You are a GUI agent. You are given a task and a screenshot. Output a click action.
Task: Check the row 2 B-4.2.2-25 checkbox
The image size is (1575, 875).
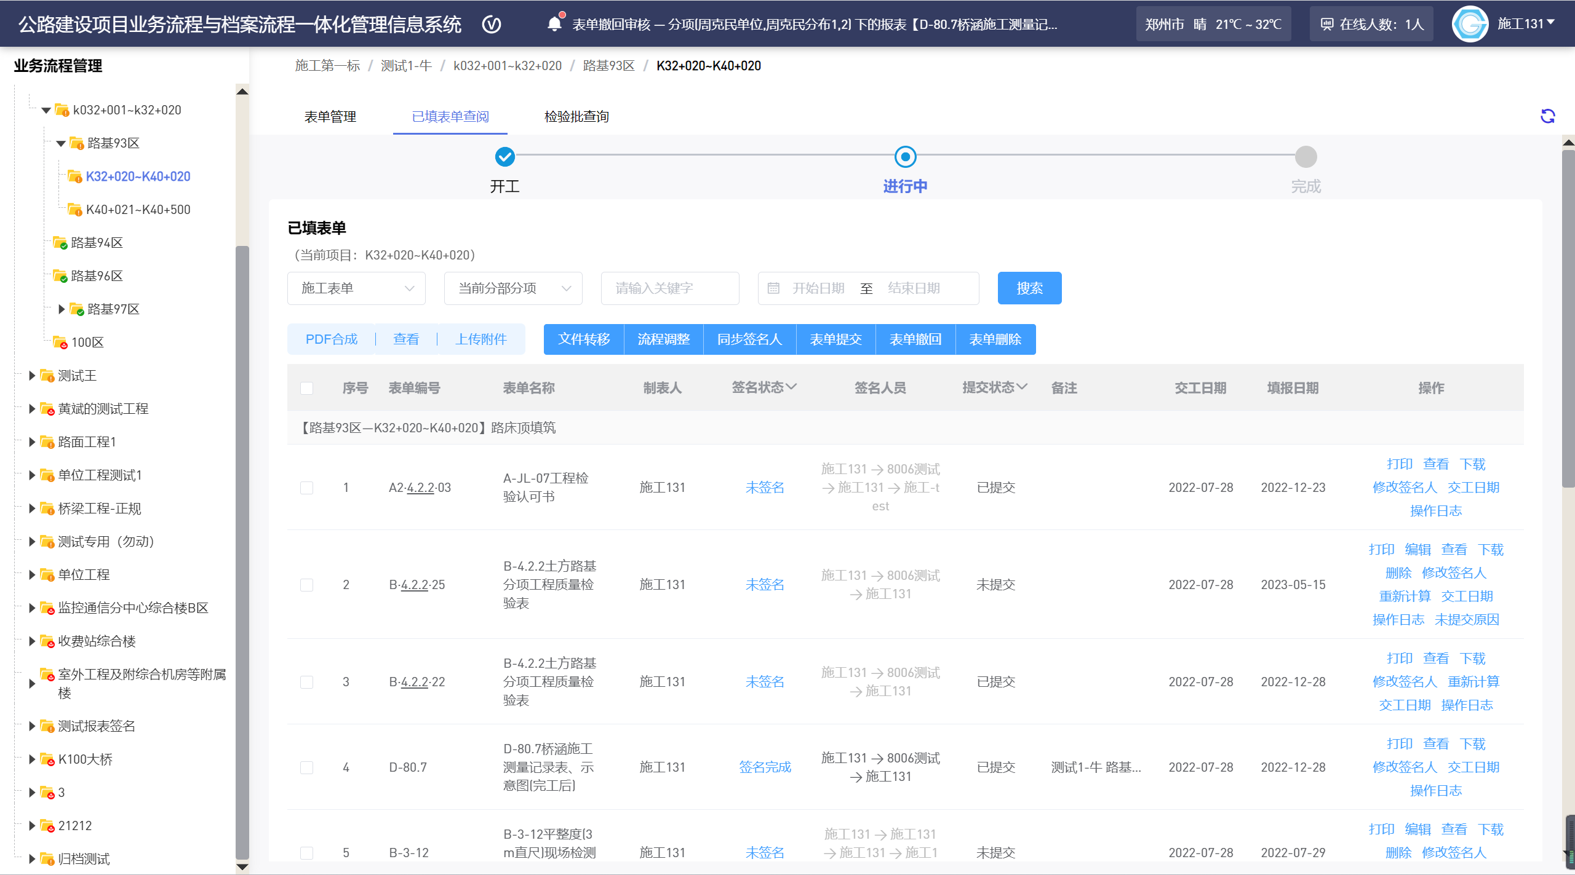point(307,585)
